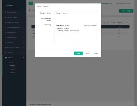Open the footfallcam_demo user dropdown
Image resolution: width=137 pixels, height=106 pixels.
(x=124, y=3)
